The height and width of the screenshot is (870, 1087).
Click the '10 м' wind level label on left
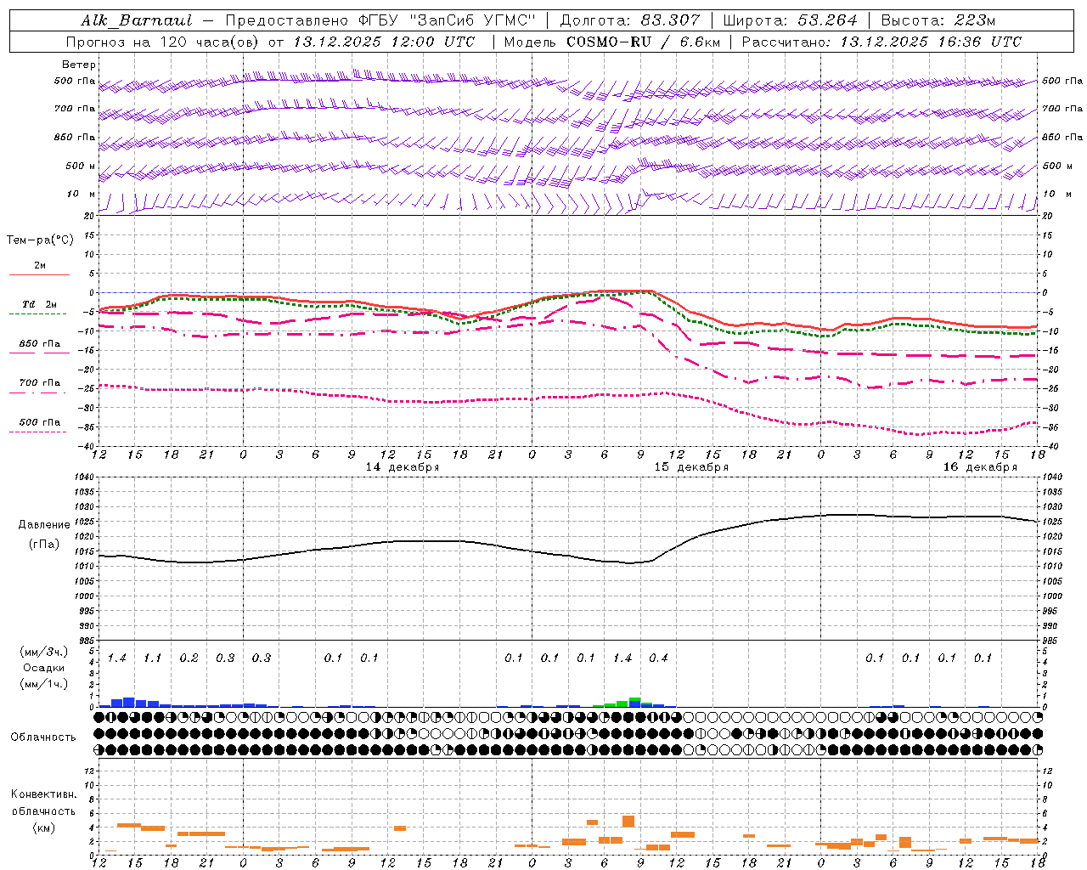(81, 194)
